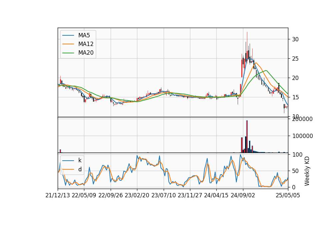Click the 24/09/02 date axis label

(243, 196)
